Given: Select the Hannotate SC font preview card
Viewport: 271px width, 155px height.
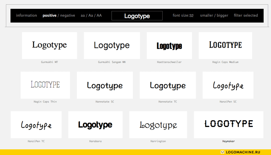Looking at the screenshot, I should click(x=105, y=85).
